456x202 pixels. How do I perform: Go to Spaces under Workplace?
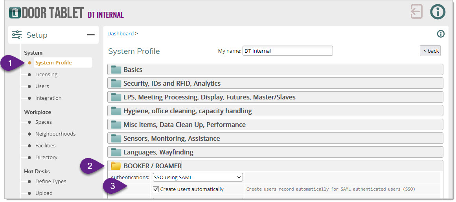pyautogui.click(x=43, y=122)
